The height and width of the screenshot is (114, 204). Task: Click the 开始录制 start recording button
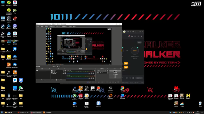pos(115,72)
